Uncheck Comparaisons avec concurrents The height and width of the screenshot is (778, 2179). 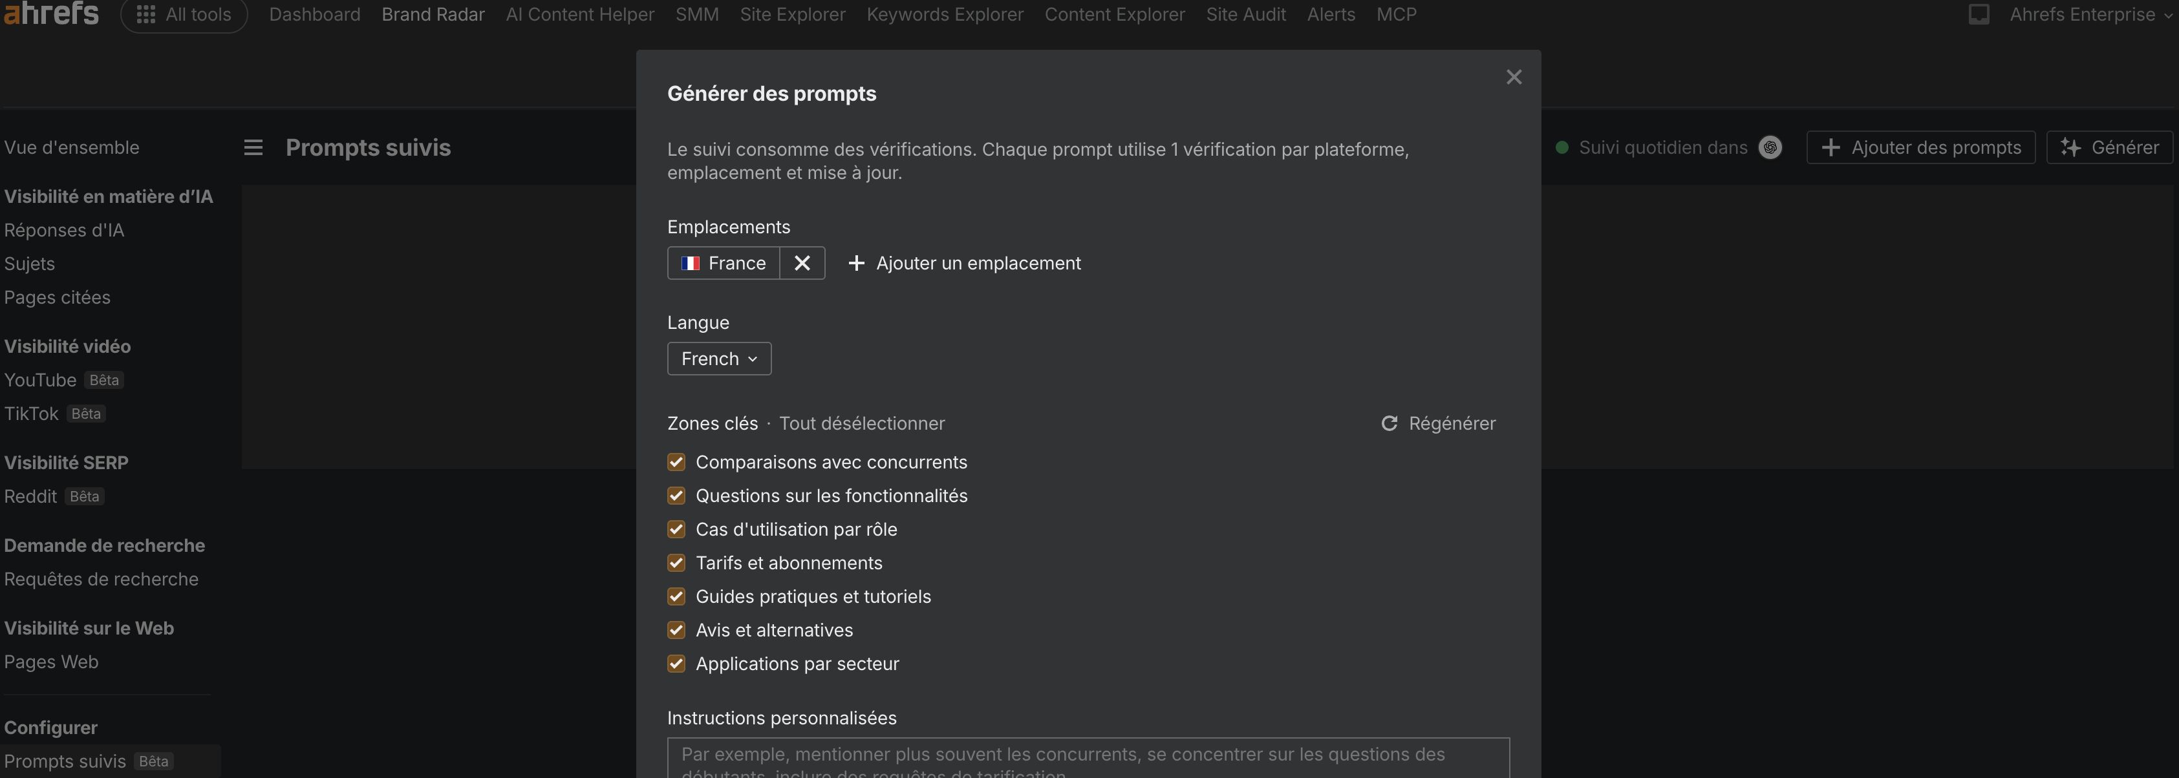tap(676, 462)
